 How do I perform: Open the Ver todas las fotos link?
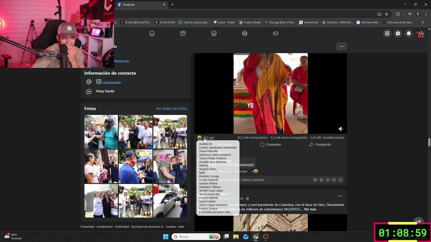click(x=171, y=109)
